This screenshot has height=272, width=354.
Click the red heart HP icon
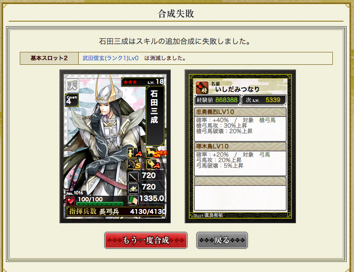(71, 201)
